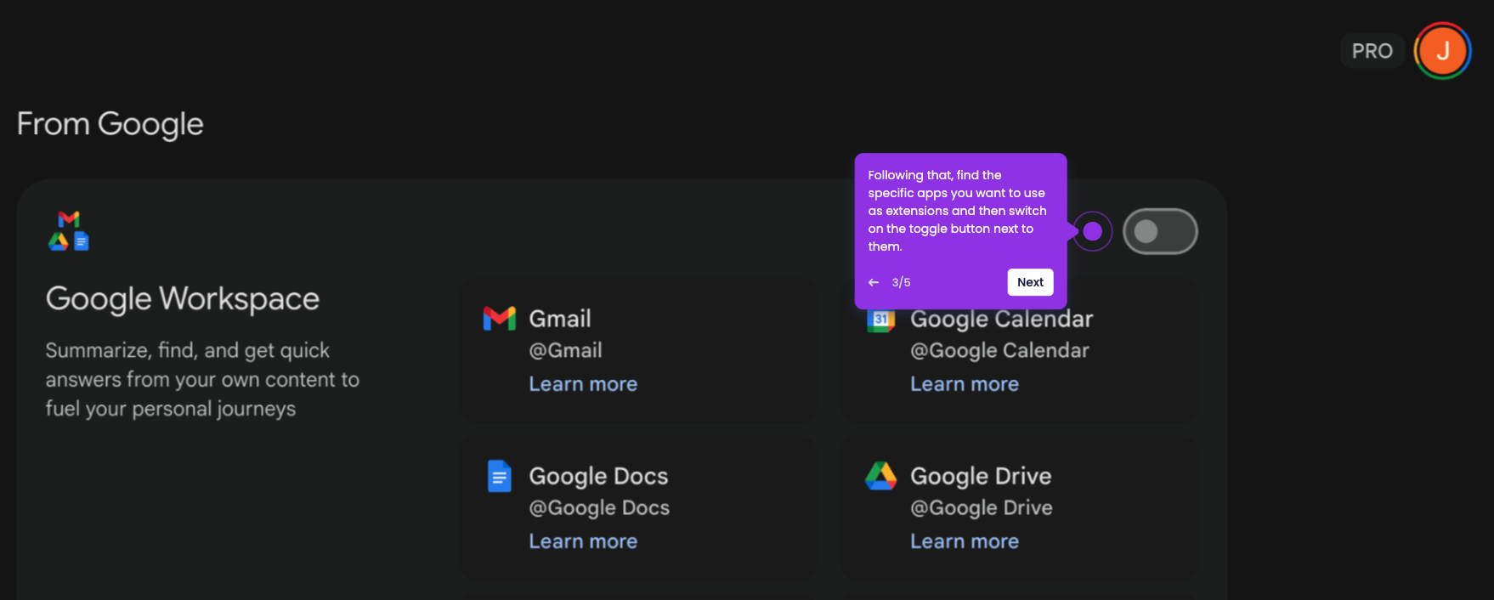Open Learn more under Google Drive
The image size is (1494, 600).
965,541
